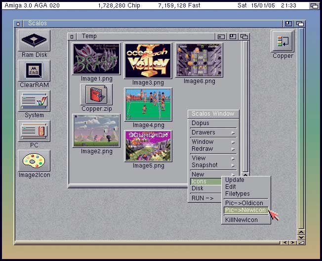
Task: Select the Image3.png Volley thumbnail
Action: [x=148, y=61]
